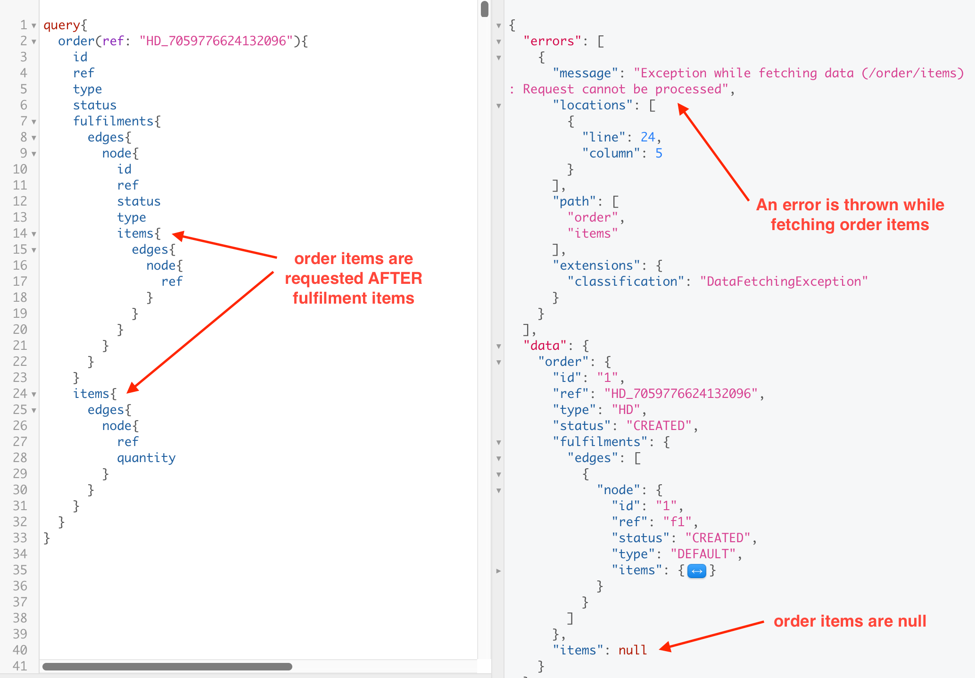Click the DataFetchingException classification value

[x=783, y=281]
